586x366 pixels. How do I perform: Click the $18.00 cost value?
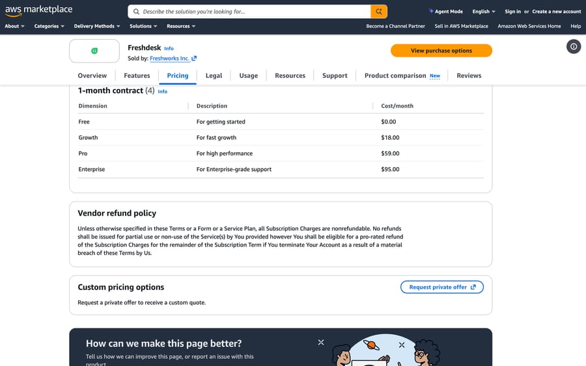[x=390, y=137]
